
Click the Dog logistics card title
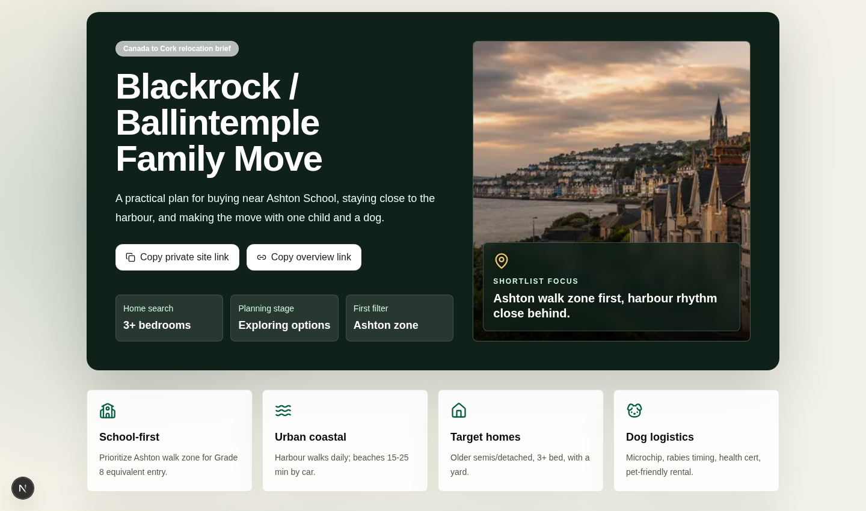660,437
